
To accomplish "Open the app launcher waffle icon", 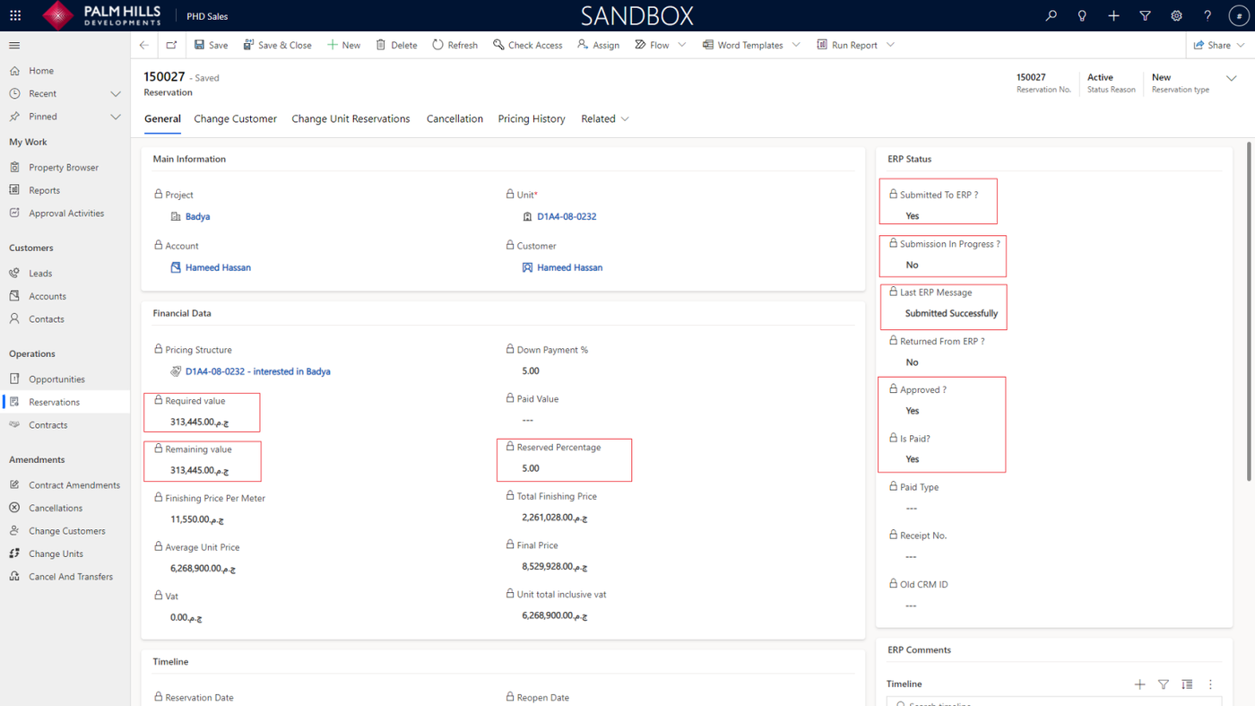I will click(15, 15).
